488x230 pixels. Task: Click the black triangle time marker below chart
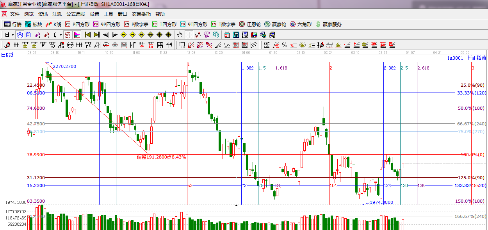click(236, 205)
